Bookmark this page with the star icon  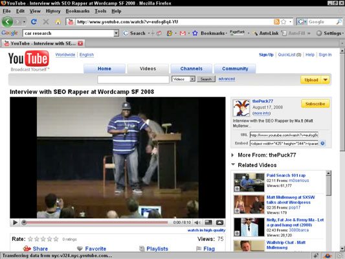pos(284,22)
